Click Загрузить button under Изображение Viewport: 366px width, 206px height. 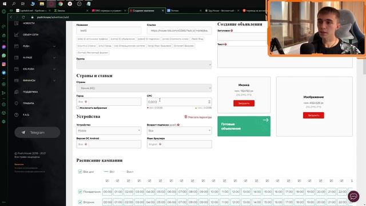313,116
